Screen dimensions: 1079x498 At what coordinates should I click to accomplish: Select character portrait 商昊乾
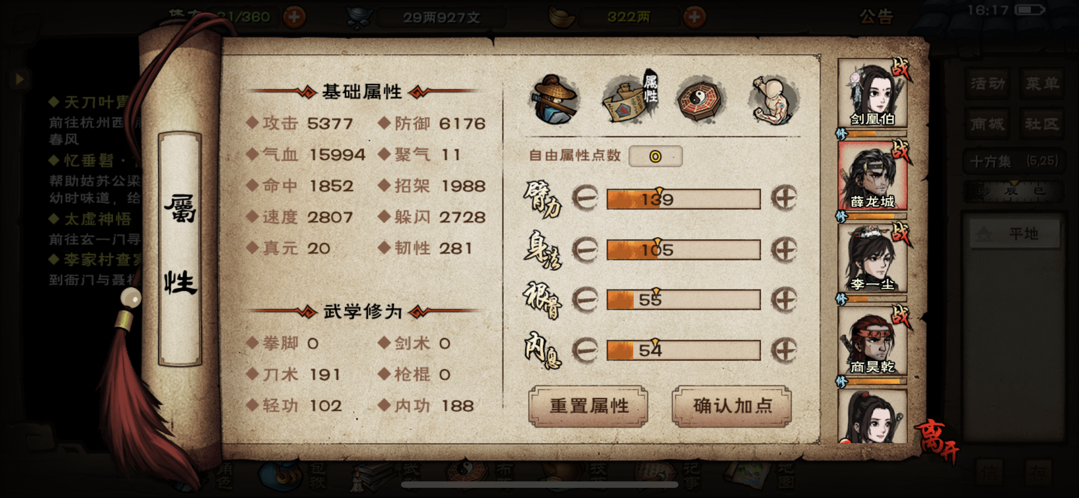point(872,341)
